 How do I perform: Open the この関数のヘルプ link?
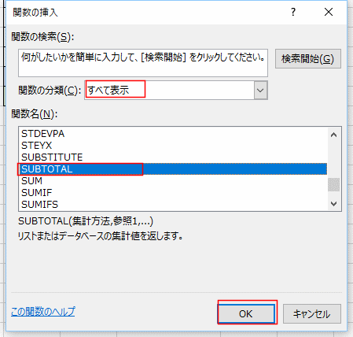pos(43,312)
